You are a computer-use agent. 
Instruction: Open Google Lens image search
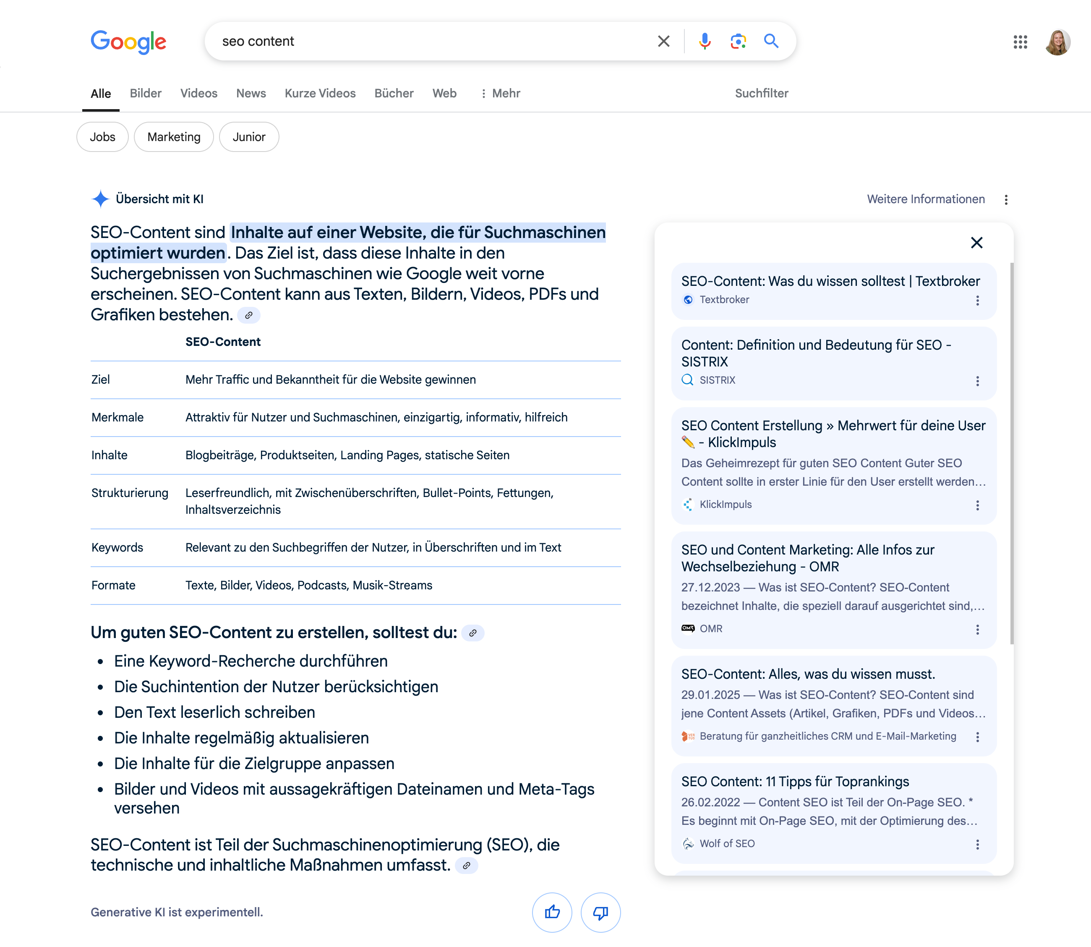pos(738,41)
